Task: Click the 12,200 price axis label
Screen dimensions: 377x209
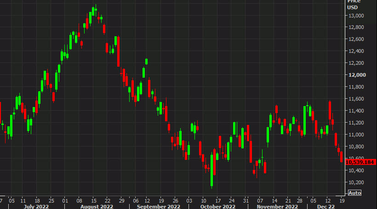Action: click(x=356, y=63)
